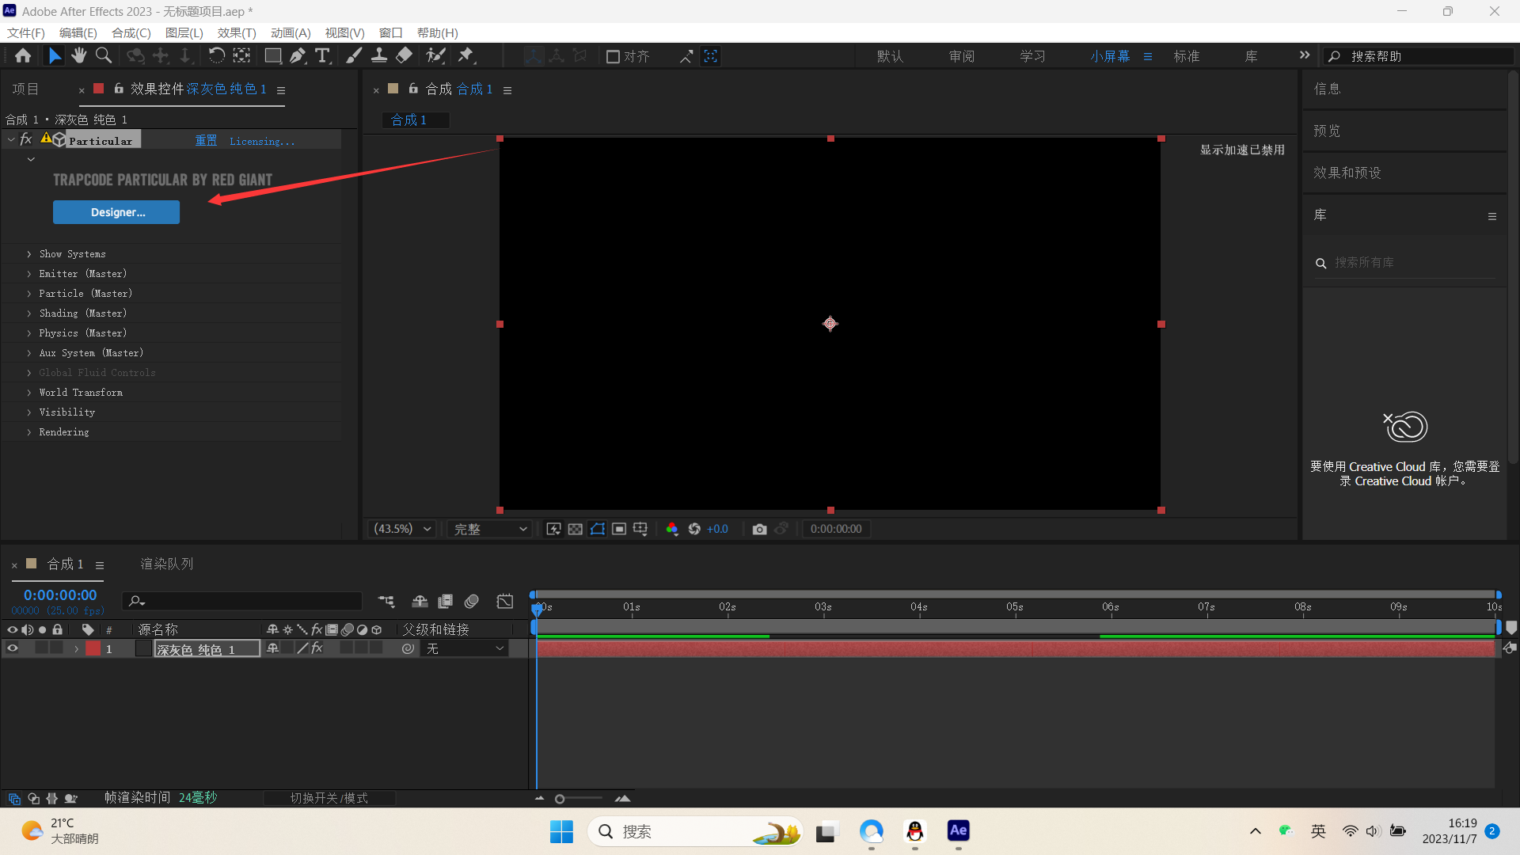Adjust exposure value +0.0
Screen dimensions: 1520x855
click(x=717, y=529)
